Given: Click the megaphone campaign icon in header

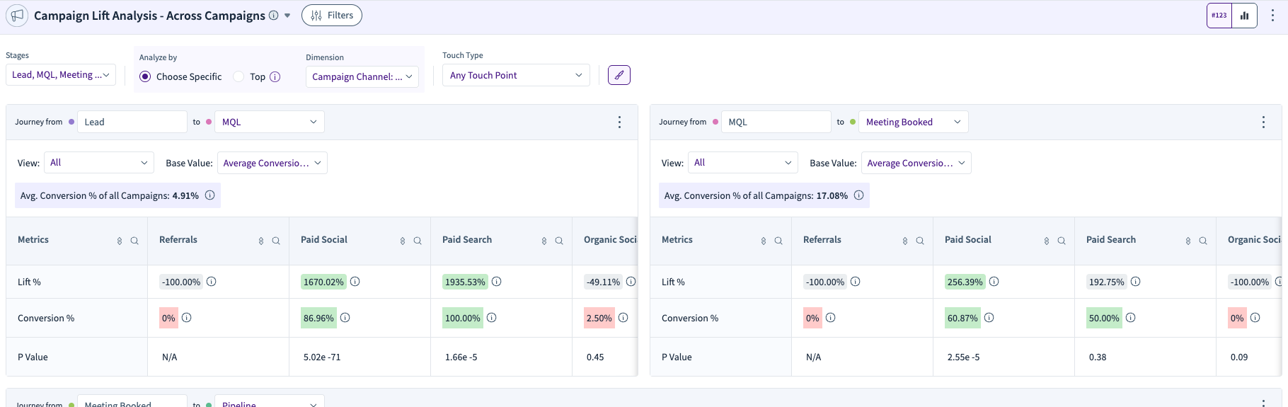Looking at the screenshot, I should pyautogui.click(x=17, y=16).
